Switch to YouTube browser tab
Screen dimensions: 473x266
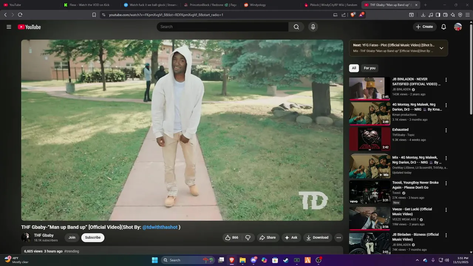[x=30, y=5]
